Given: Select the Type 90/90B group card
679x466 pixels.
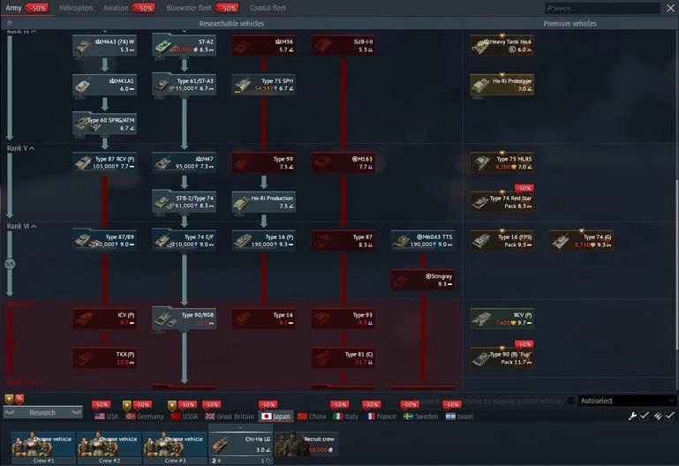Looking at the screenshot, I should pyautogui.click(x=185, y=319).
